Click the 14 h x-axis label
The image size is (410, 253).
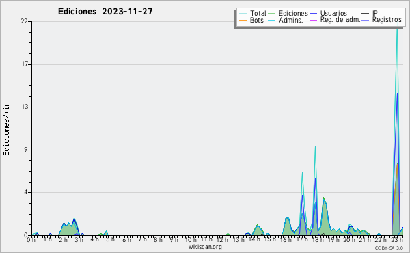(x=254, y=239)
